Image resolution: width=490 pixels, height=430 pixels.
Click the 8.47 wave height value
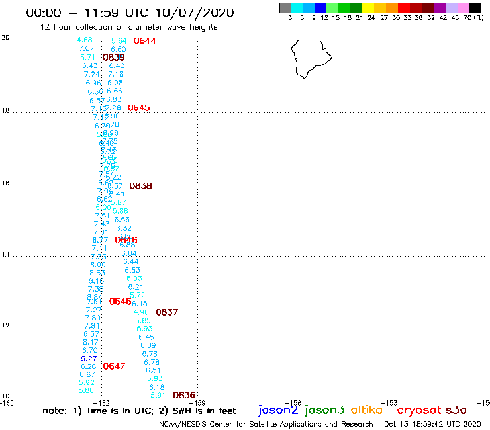click(x=91, y=342)
